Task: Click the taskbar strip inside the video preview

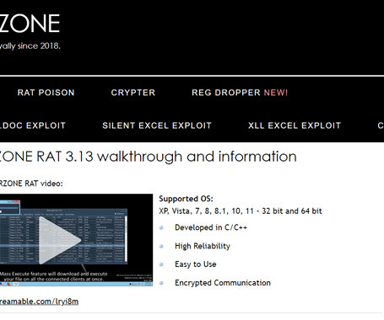Action: [76, 284]
